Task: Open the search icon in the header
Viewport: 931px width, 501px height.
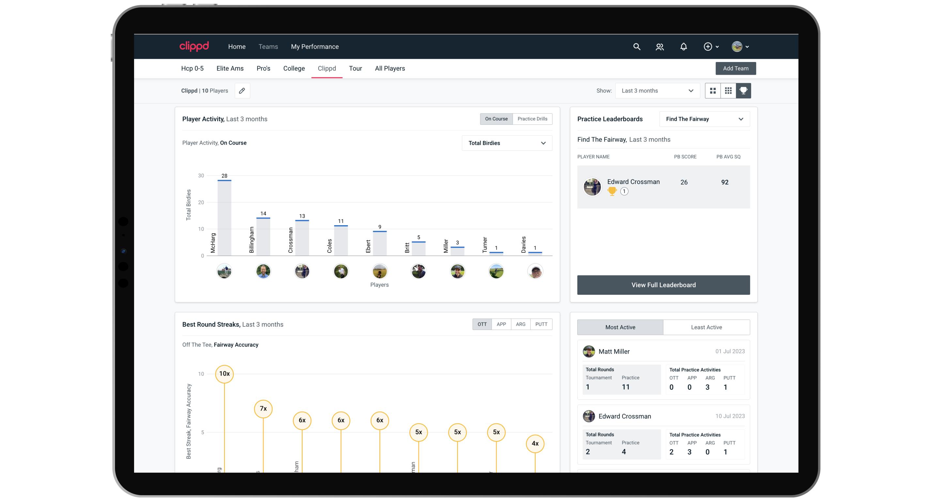Action: coord(636,47)
